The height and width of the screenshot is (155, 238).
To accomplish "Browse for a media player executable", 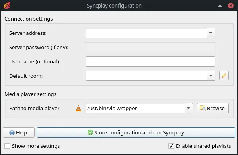I will point(213,108).
